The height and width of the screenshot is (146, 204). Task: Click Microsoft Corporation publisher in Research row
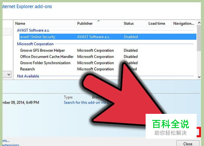tap(95, 69)
